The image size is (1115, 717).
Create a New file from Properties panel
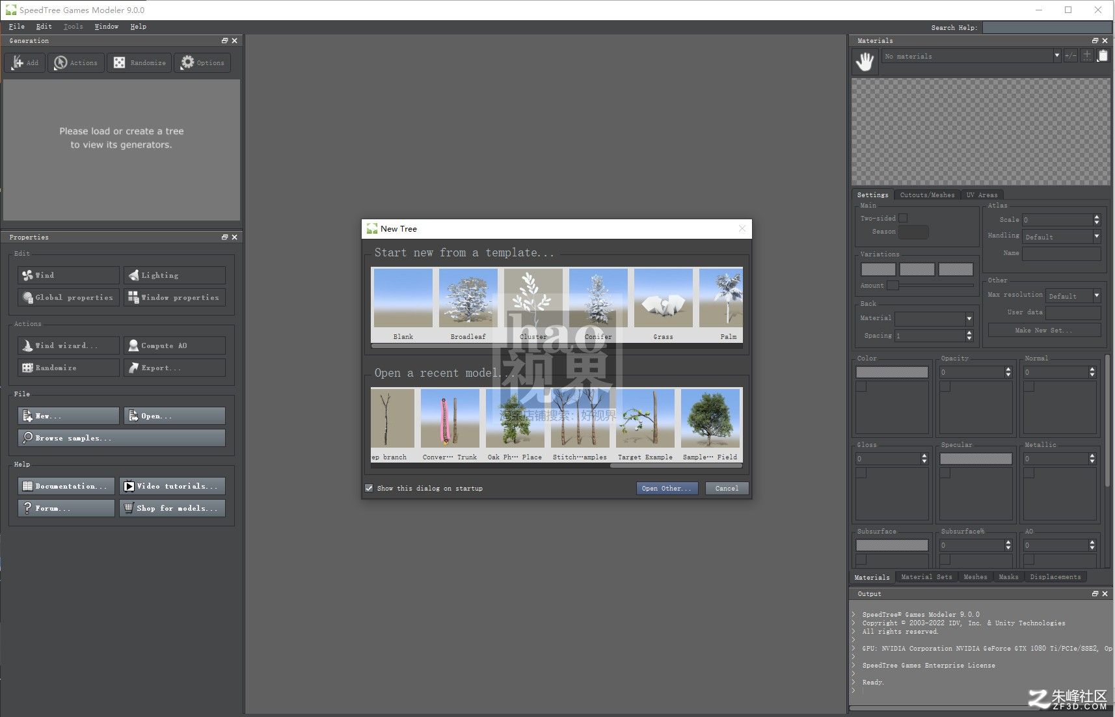(68, 416)
